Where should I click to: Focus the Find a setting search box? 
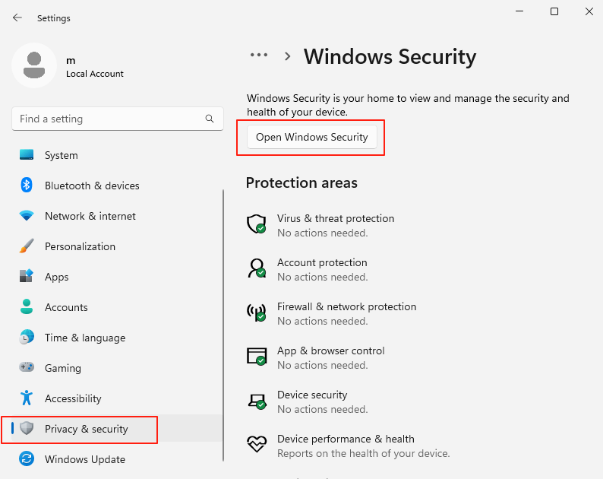pos(110,119)
